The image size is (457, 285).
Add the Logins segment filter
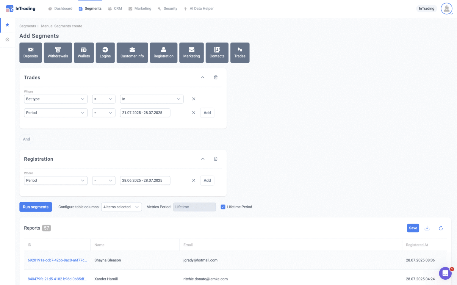[x=105, y=53]
